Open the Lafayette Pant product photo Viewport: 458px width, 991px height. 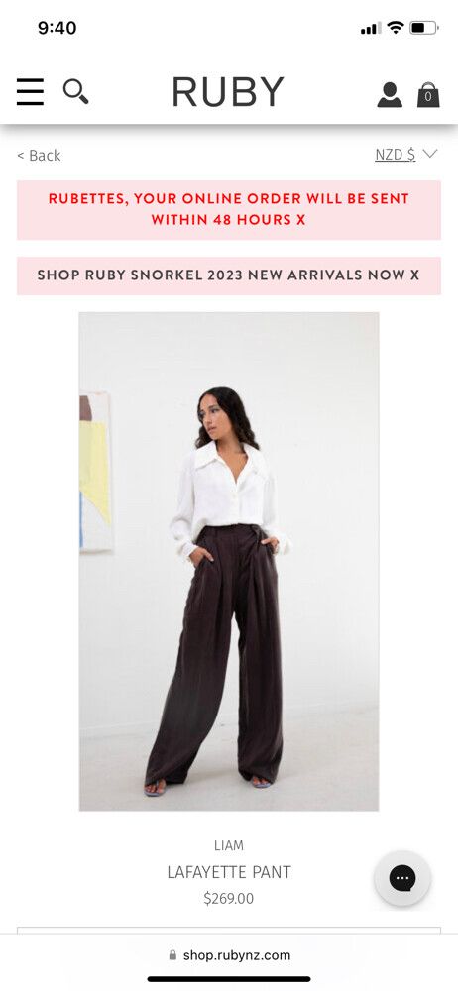coord(229,561)
